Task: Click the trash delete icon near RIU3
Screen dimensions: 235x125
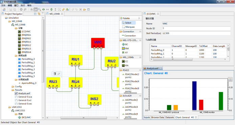Action: [55, 73]
